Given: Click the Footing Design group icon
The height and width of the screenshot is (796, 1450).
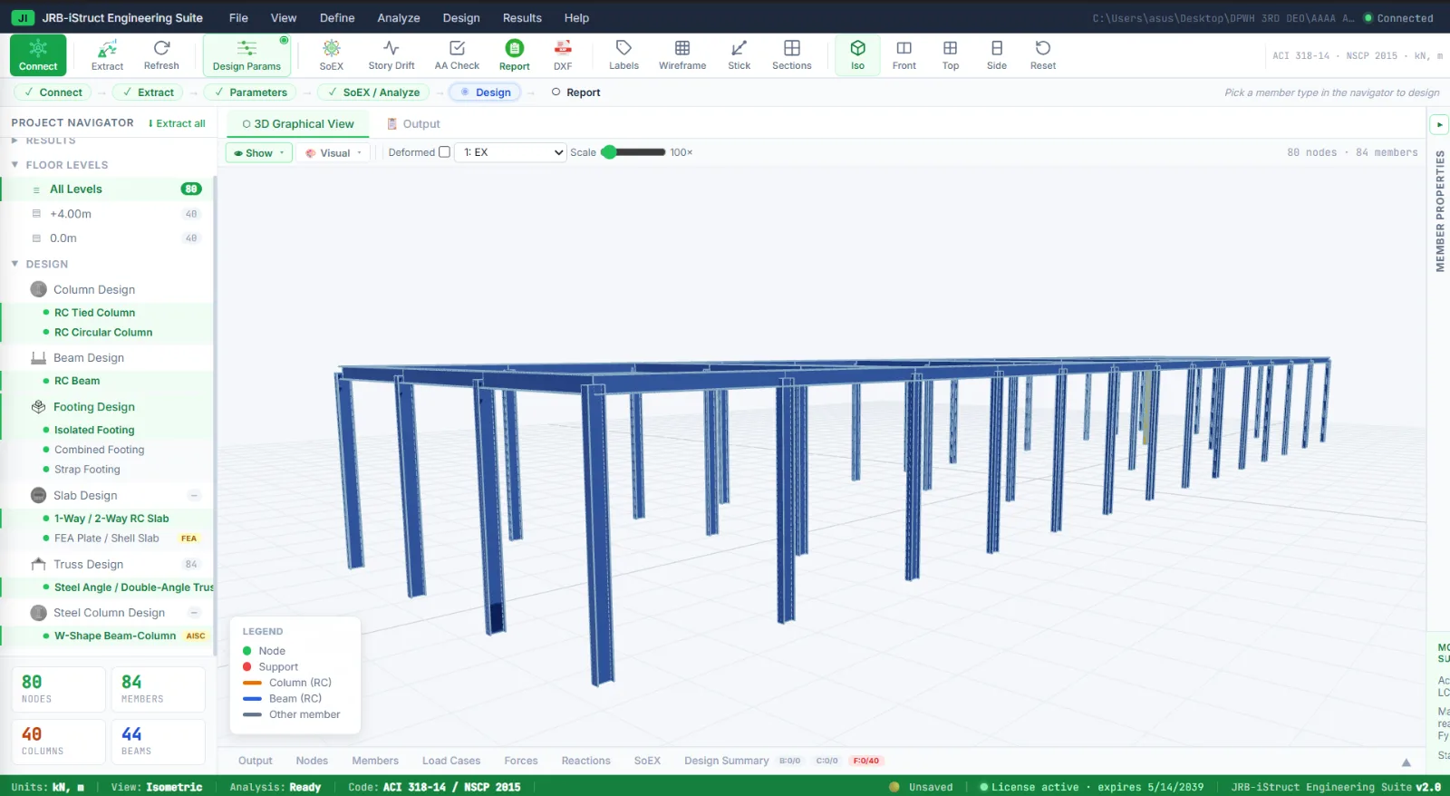Looking at the screenshot, I should 38,406.
